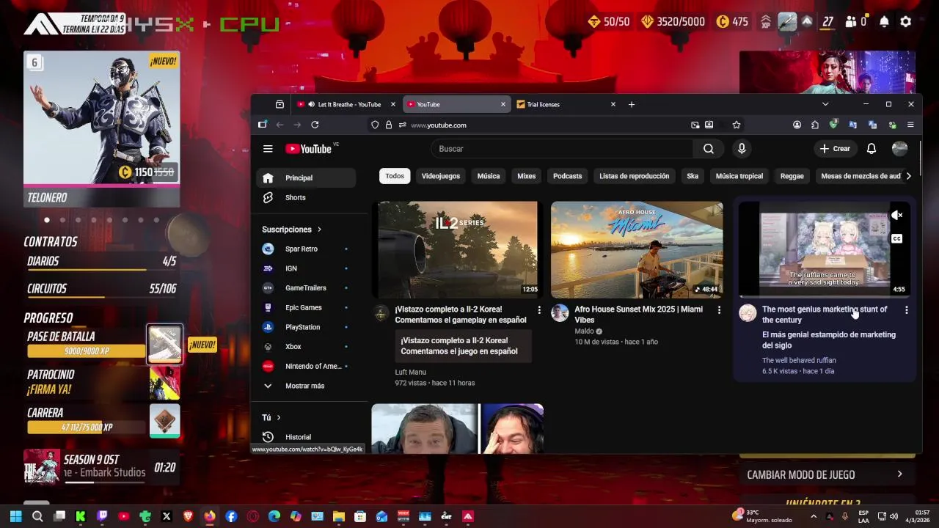Click the Circuitos progress bar
This screenshot has width=939, height=528.
click(101, 298)
